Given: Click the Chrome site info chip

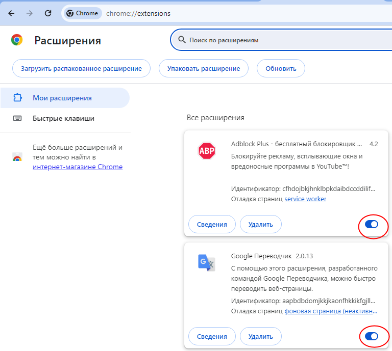Looking at the screenshot, I should pos(83,13).
